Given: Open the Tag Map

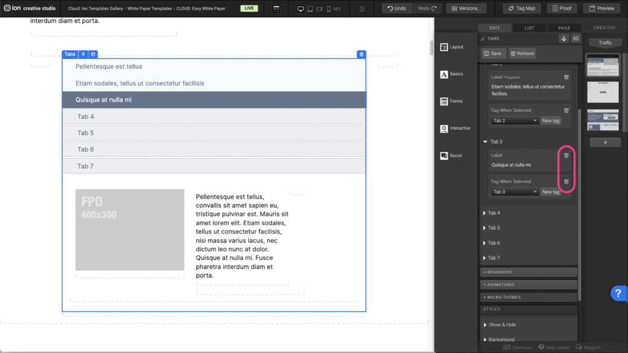Looking at the screenshot, I should pos(521,9).
